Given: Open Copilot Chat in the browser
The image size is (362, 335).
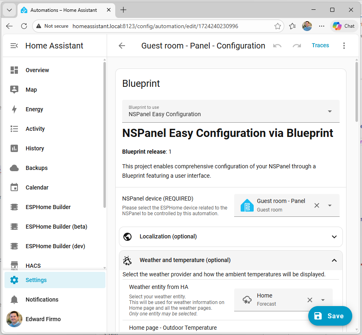Looking at the screenshot, I should coord(344,26).
